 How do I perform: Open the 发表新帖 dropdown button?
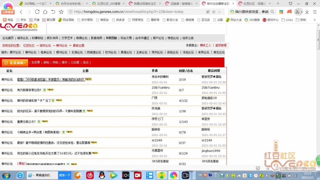(15, 63)
